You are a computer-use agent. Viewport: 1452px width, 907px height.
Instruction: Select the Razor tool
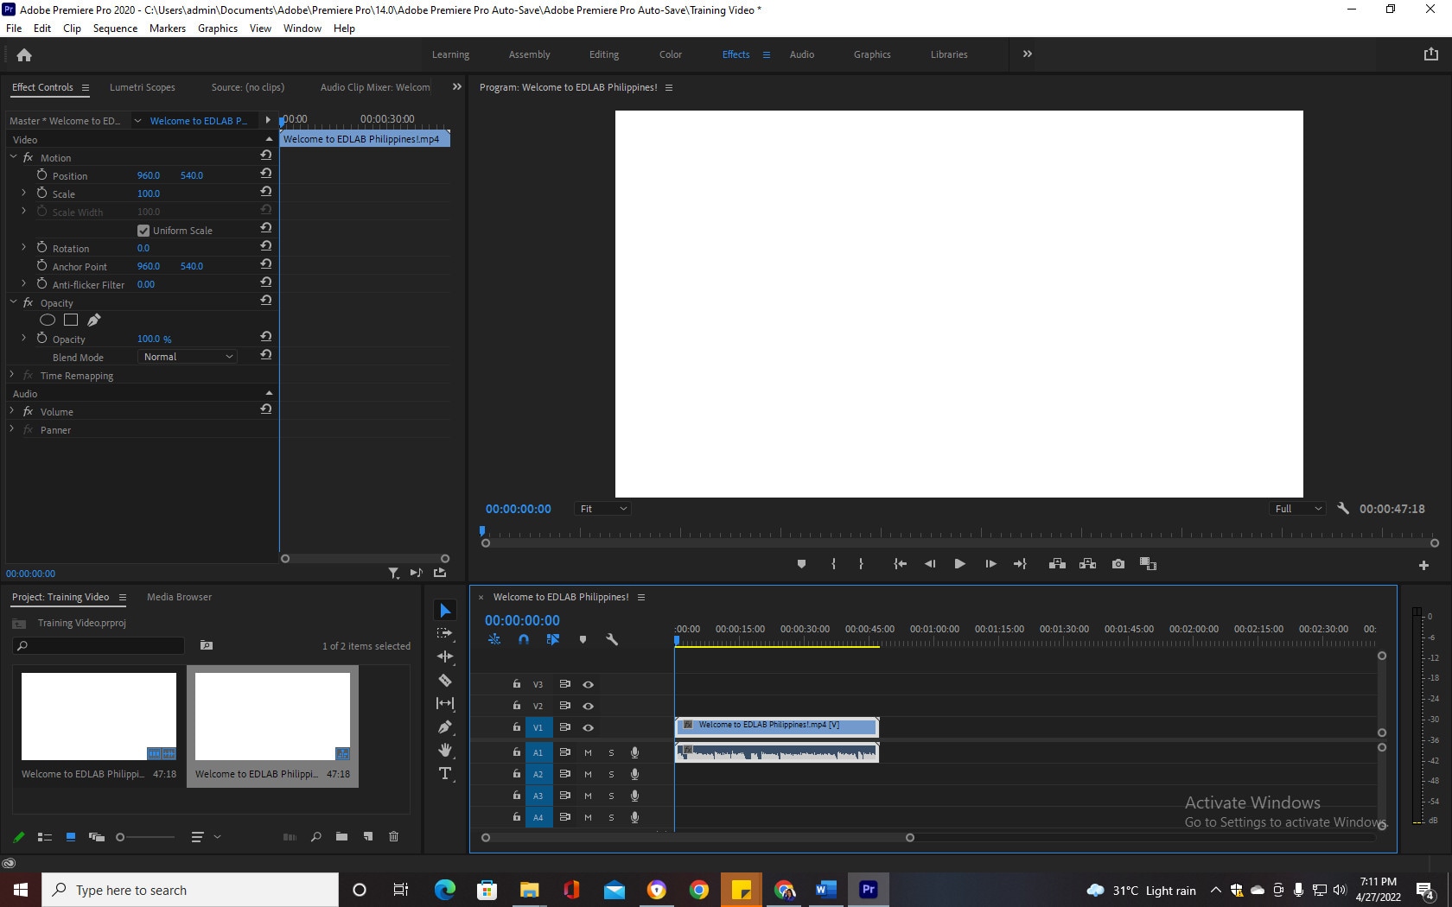[x=445, y=680]
